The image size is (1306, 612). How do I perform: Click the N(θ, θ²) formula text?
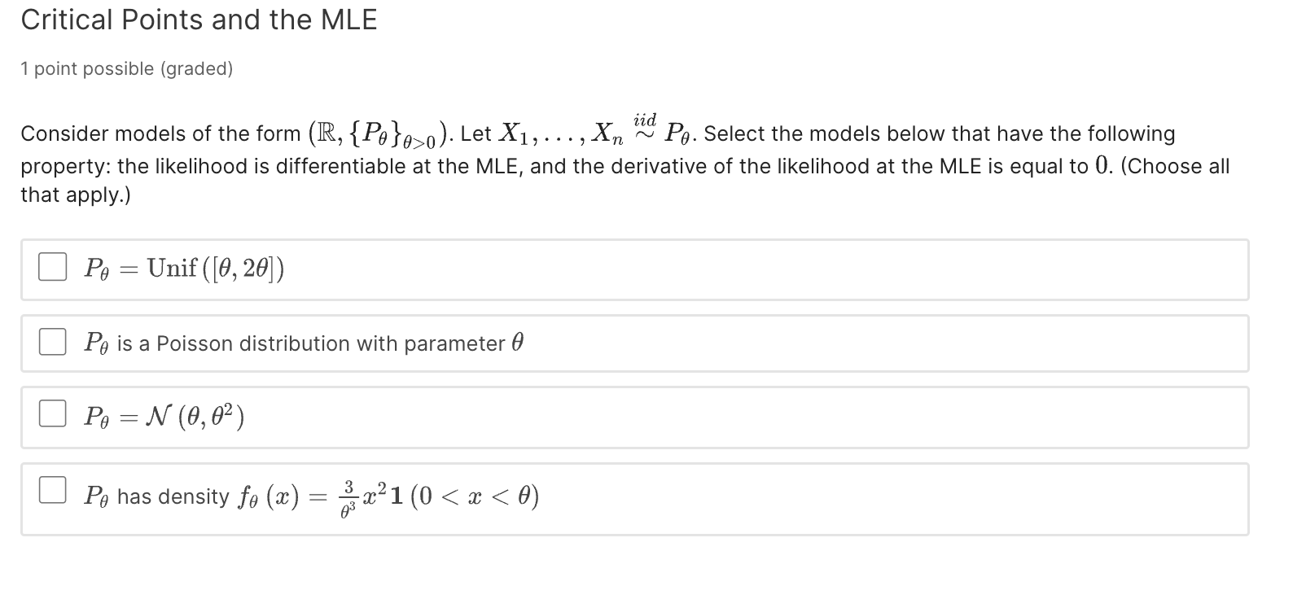pos(163,417)
